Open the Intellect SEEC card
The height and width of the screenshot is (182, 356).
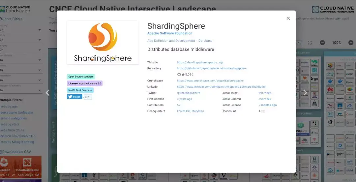point(340,154)
